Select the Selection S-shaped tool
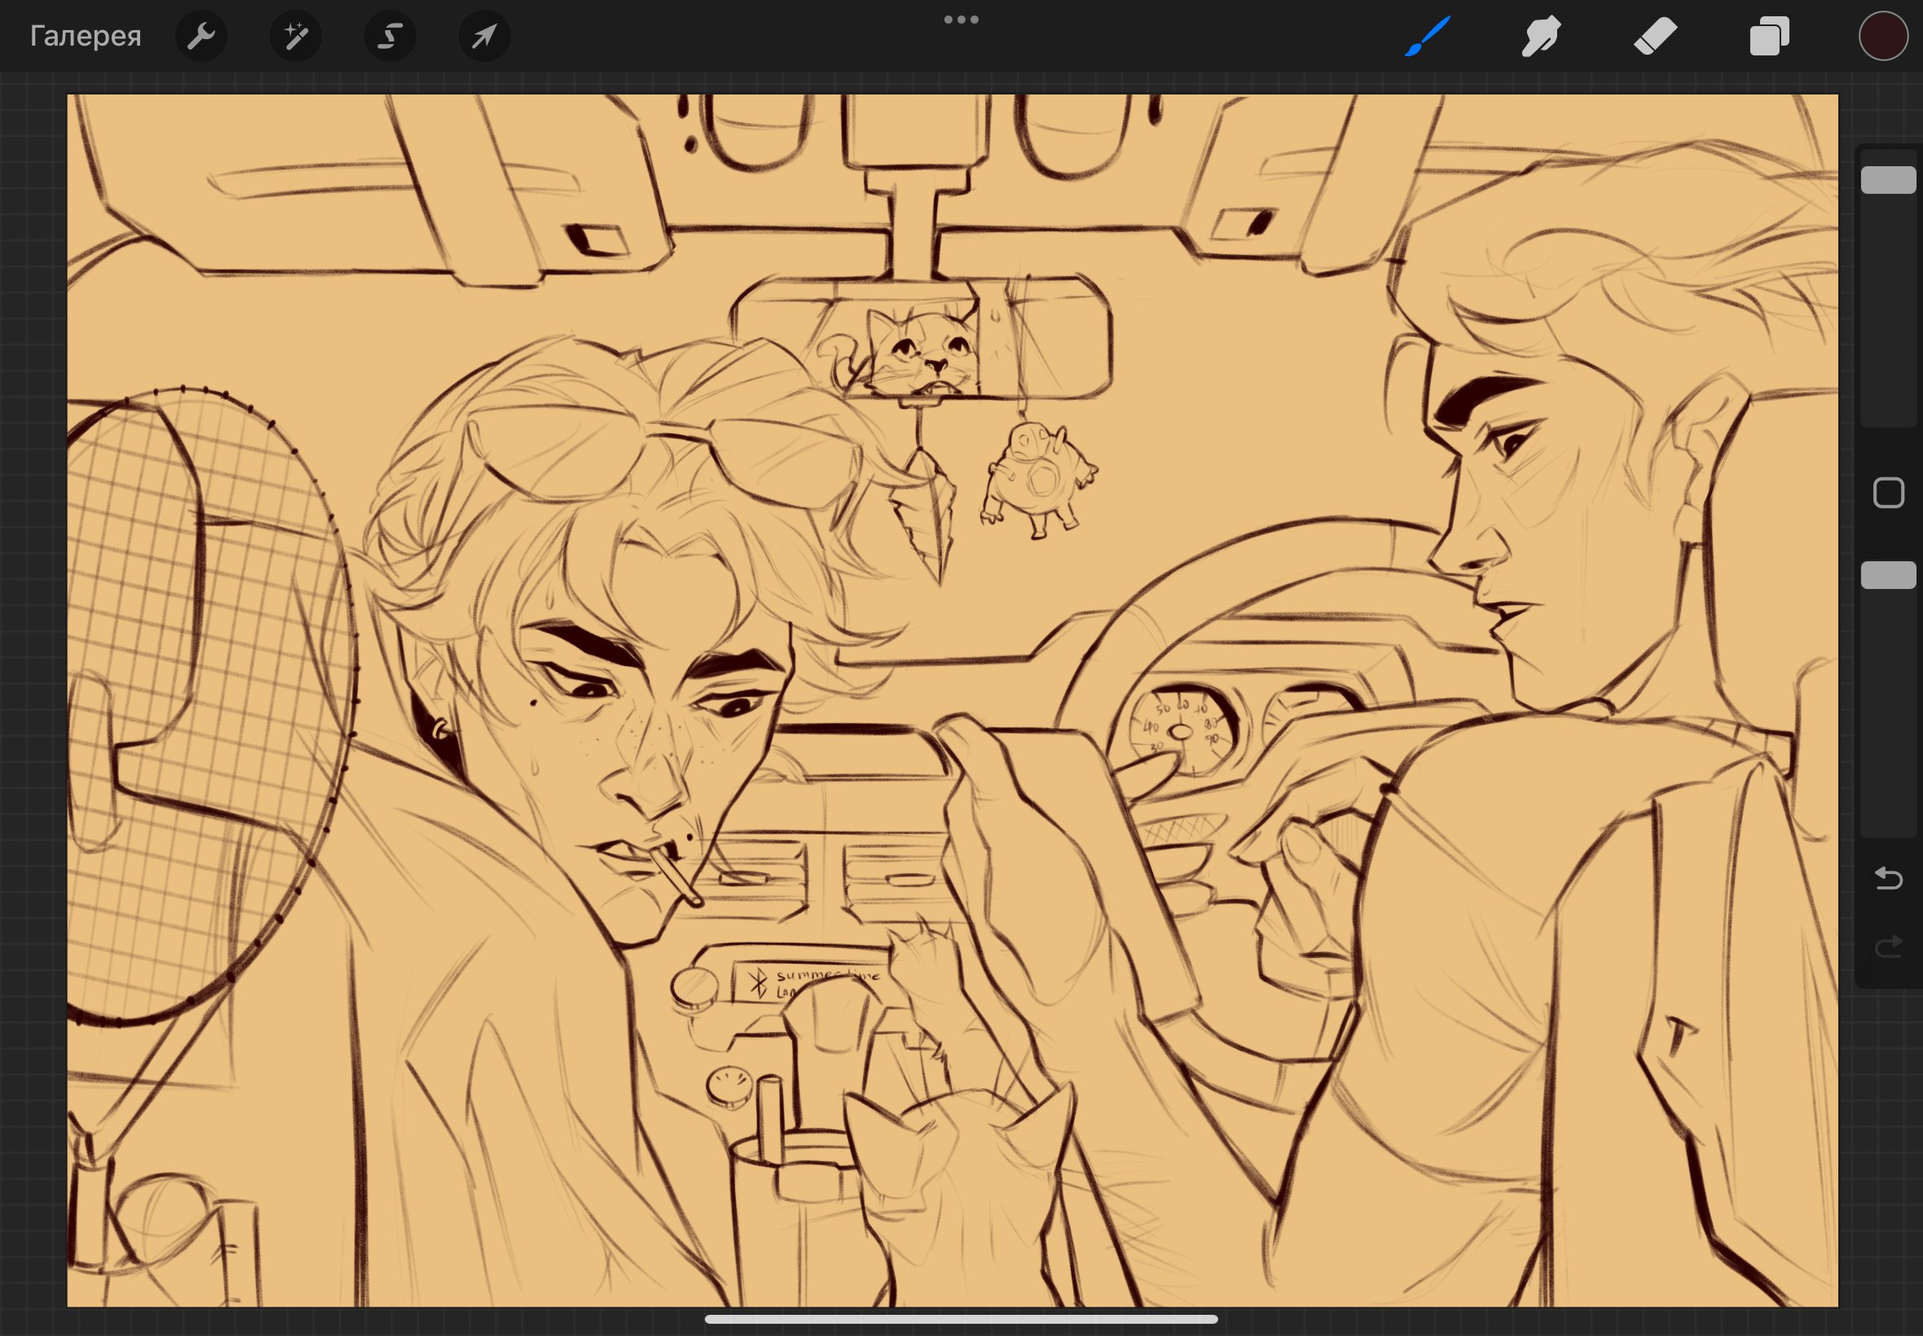Image resolution: width=1923 pixels, height=1336 pixels. point(390,36)
